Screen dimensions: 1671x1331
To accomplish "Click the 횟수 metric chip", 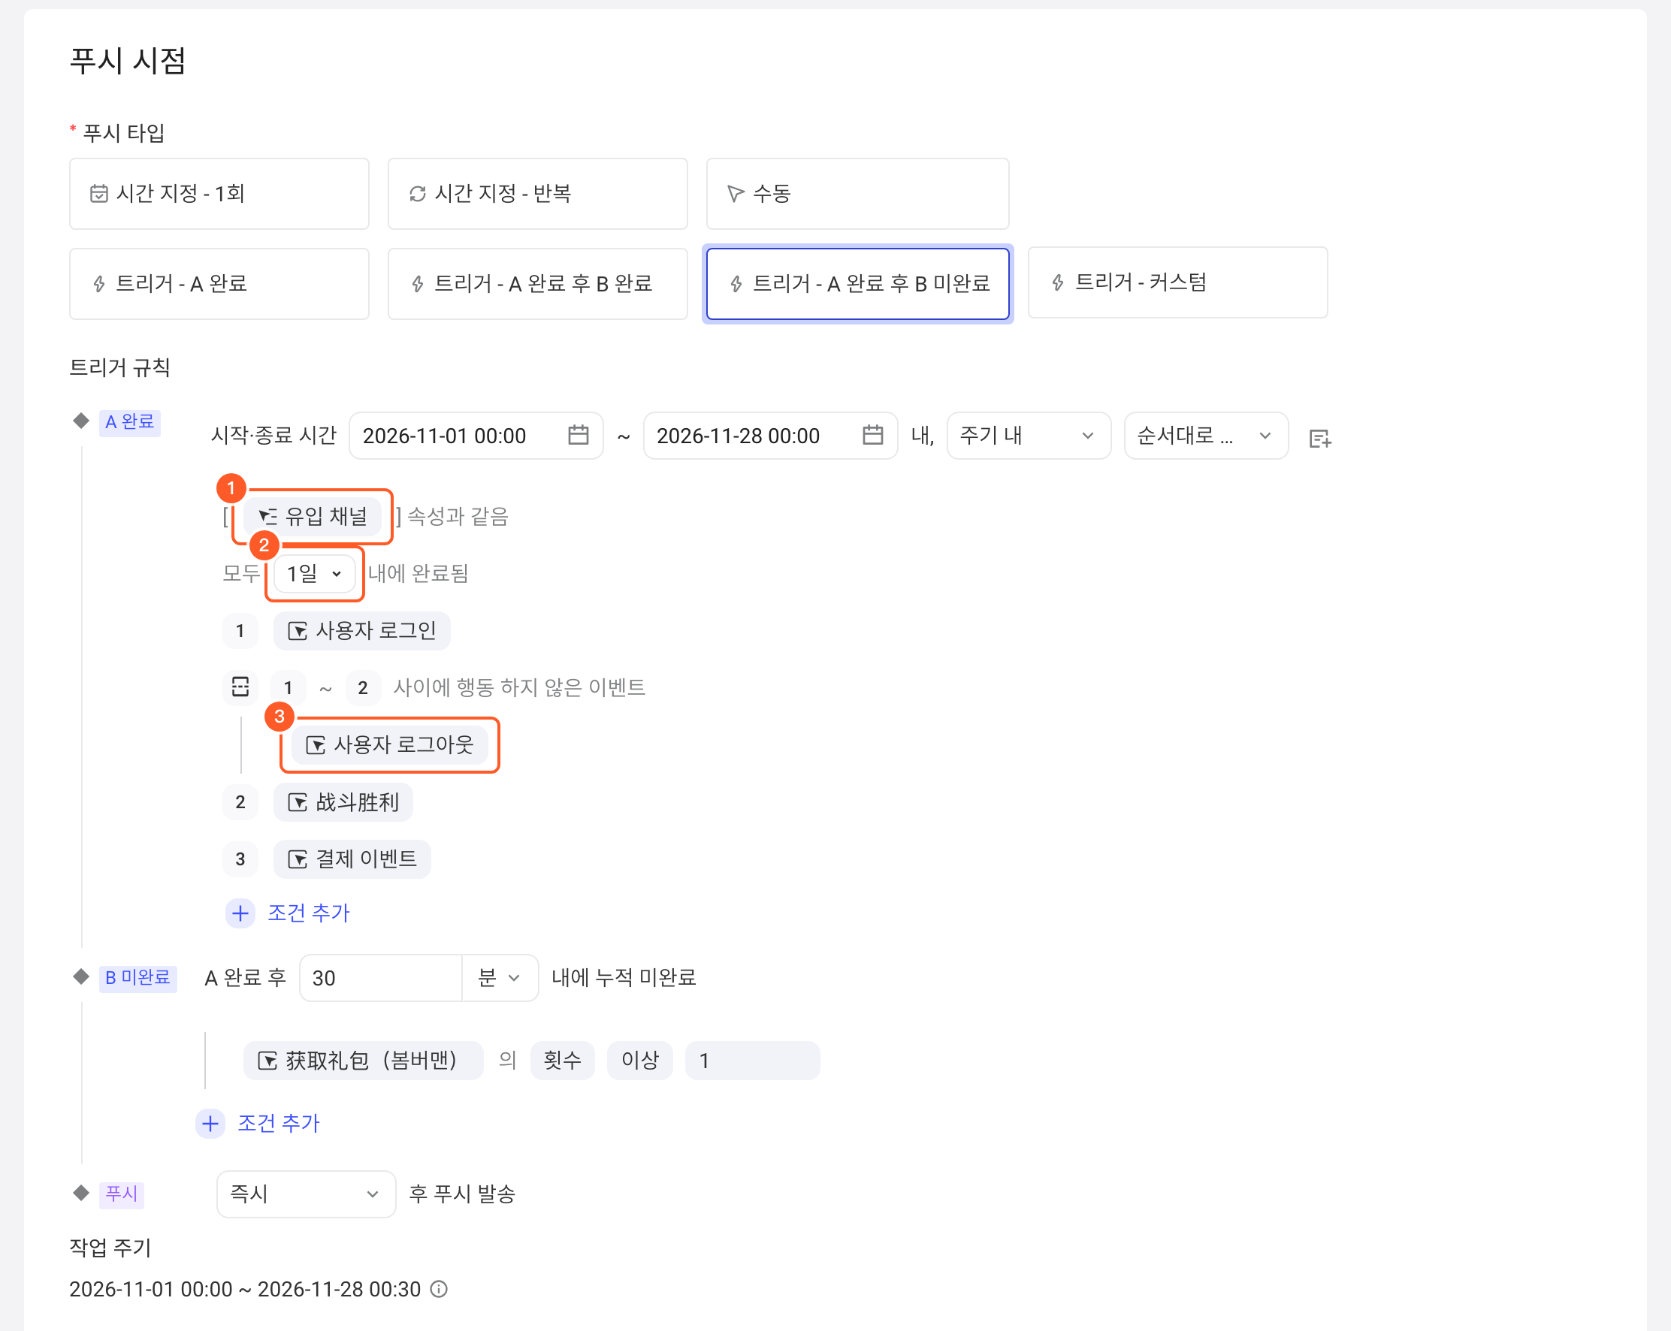I will pyautogui.click(x=563, y=1061).
